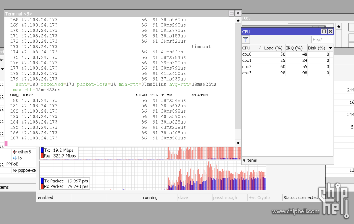Select the cpu2 row
This screenshot has width=354, height=224.
tap(287, 66)
